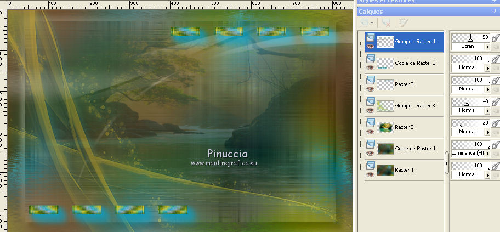Image resolution: width=500 pixels, height=232 pixels.
Task: Click the Raster 1 layer thumbnail
Action: click(385, 170)
